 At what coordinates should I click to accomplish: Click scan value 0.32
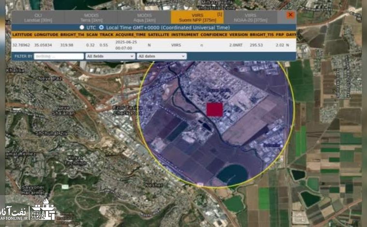click(90, 45)
